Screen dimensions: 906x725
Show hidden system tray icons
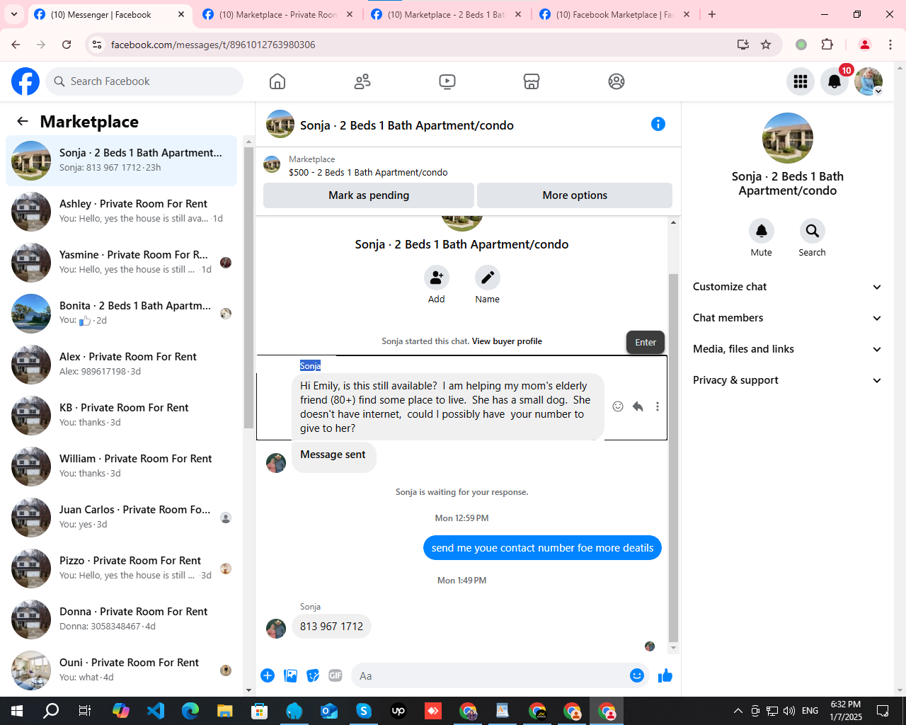[738, 711]
